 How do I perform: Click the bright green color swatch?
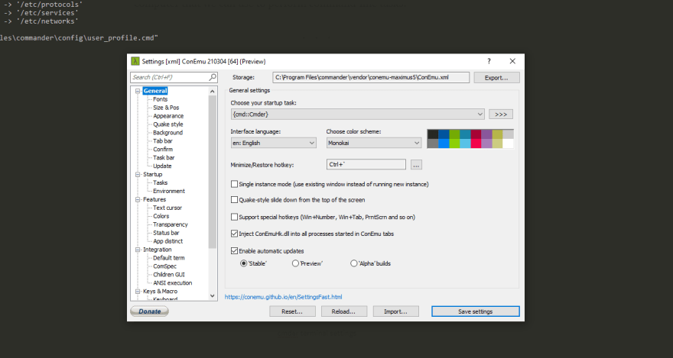454,143
